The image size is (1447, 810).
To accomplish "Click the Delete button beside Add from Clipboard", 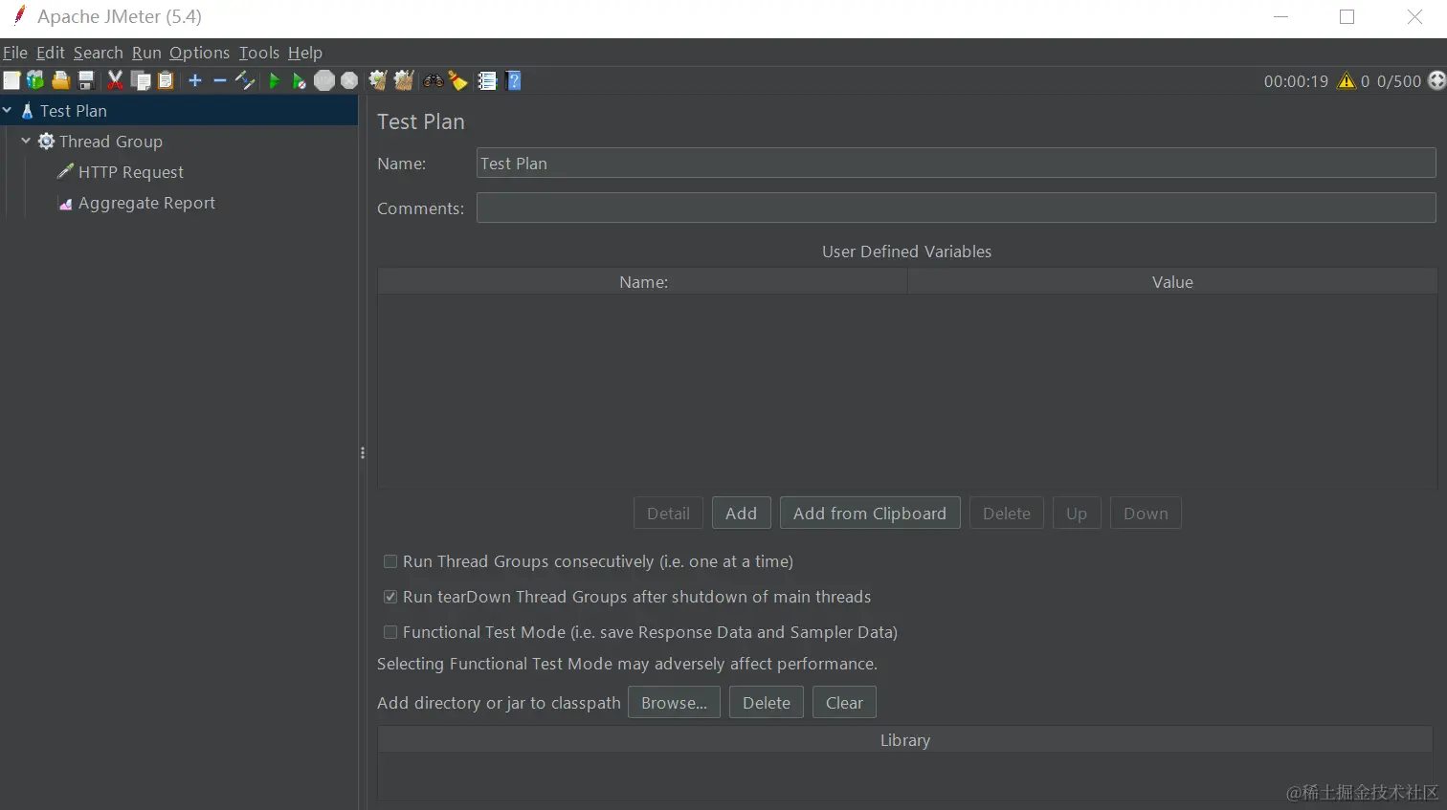I will pos(1007,514).
